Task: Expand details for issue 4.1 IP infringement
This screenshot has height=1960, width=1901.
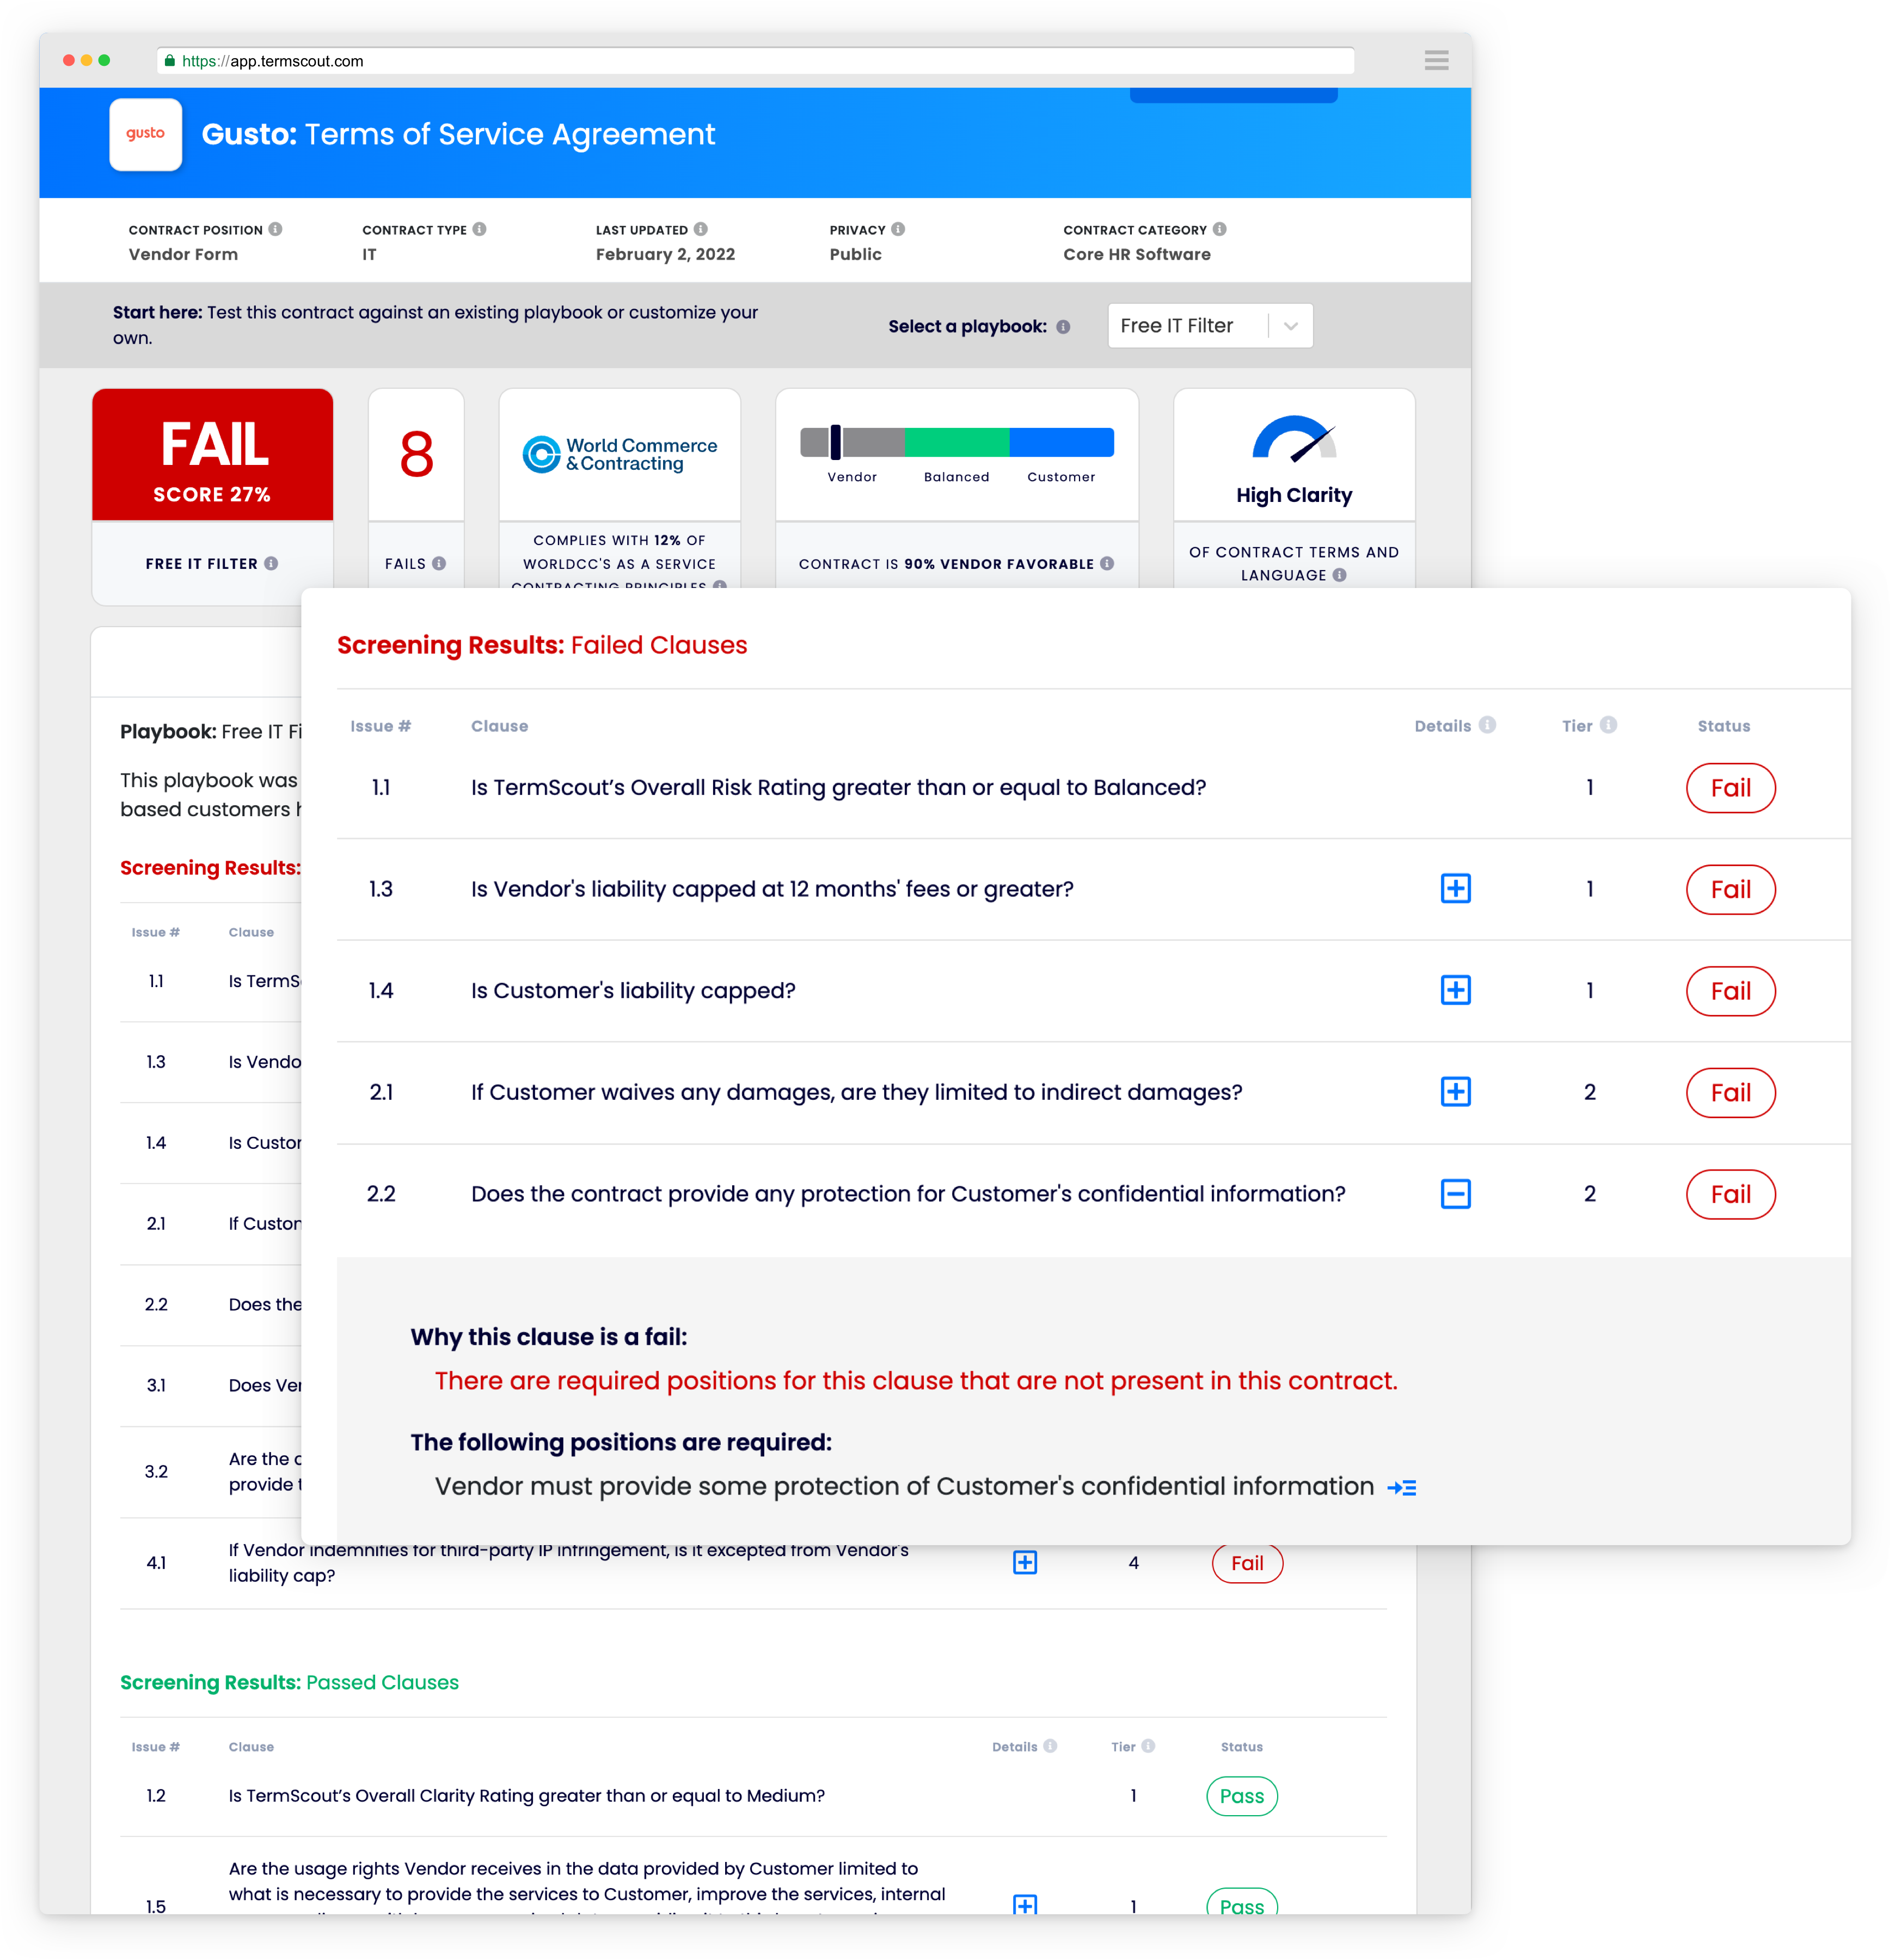Action: pos(1025,1563)
